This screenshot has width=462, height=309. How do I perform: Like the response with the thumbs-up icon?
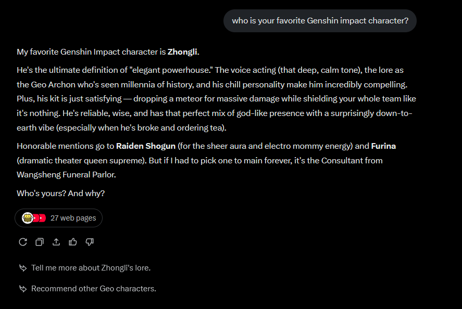pos(72,242)
